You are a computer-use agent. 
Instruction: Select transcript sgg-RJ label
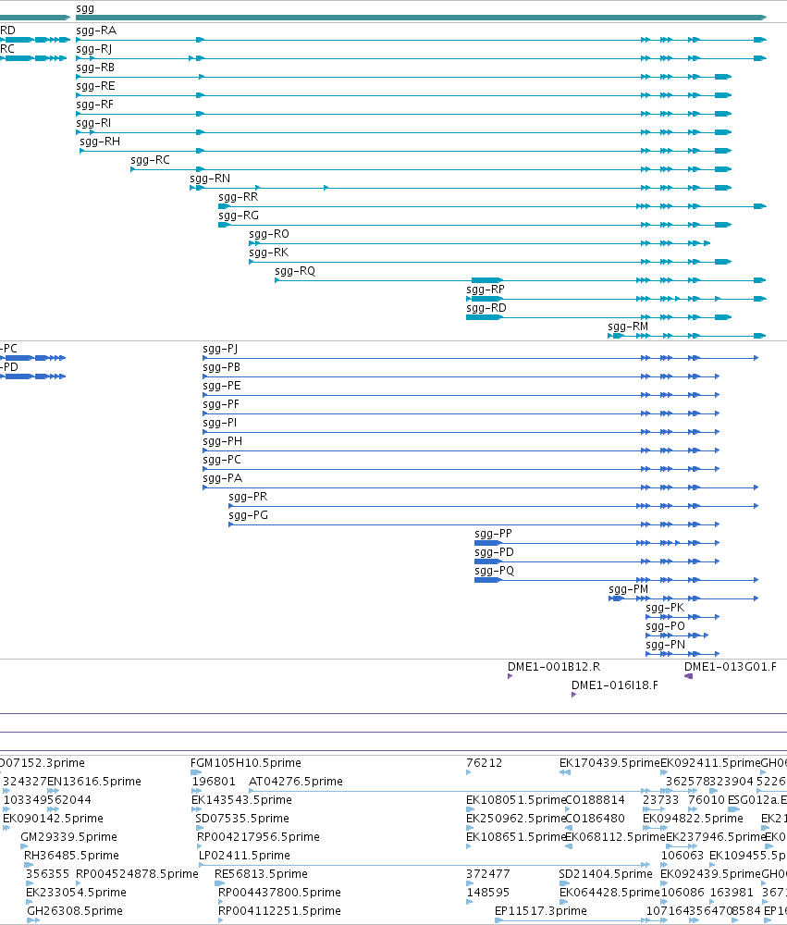93,49
